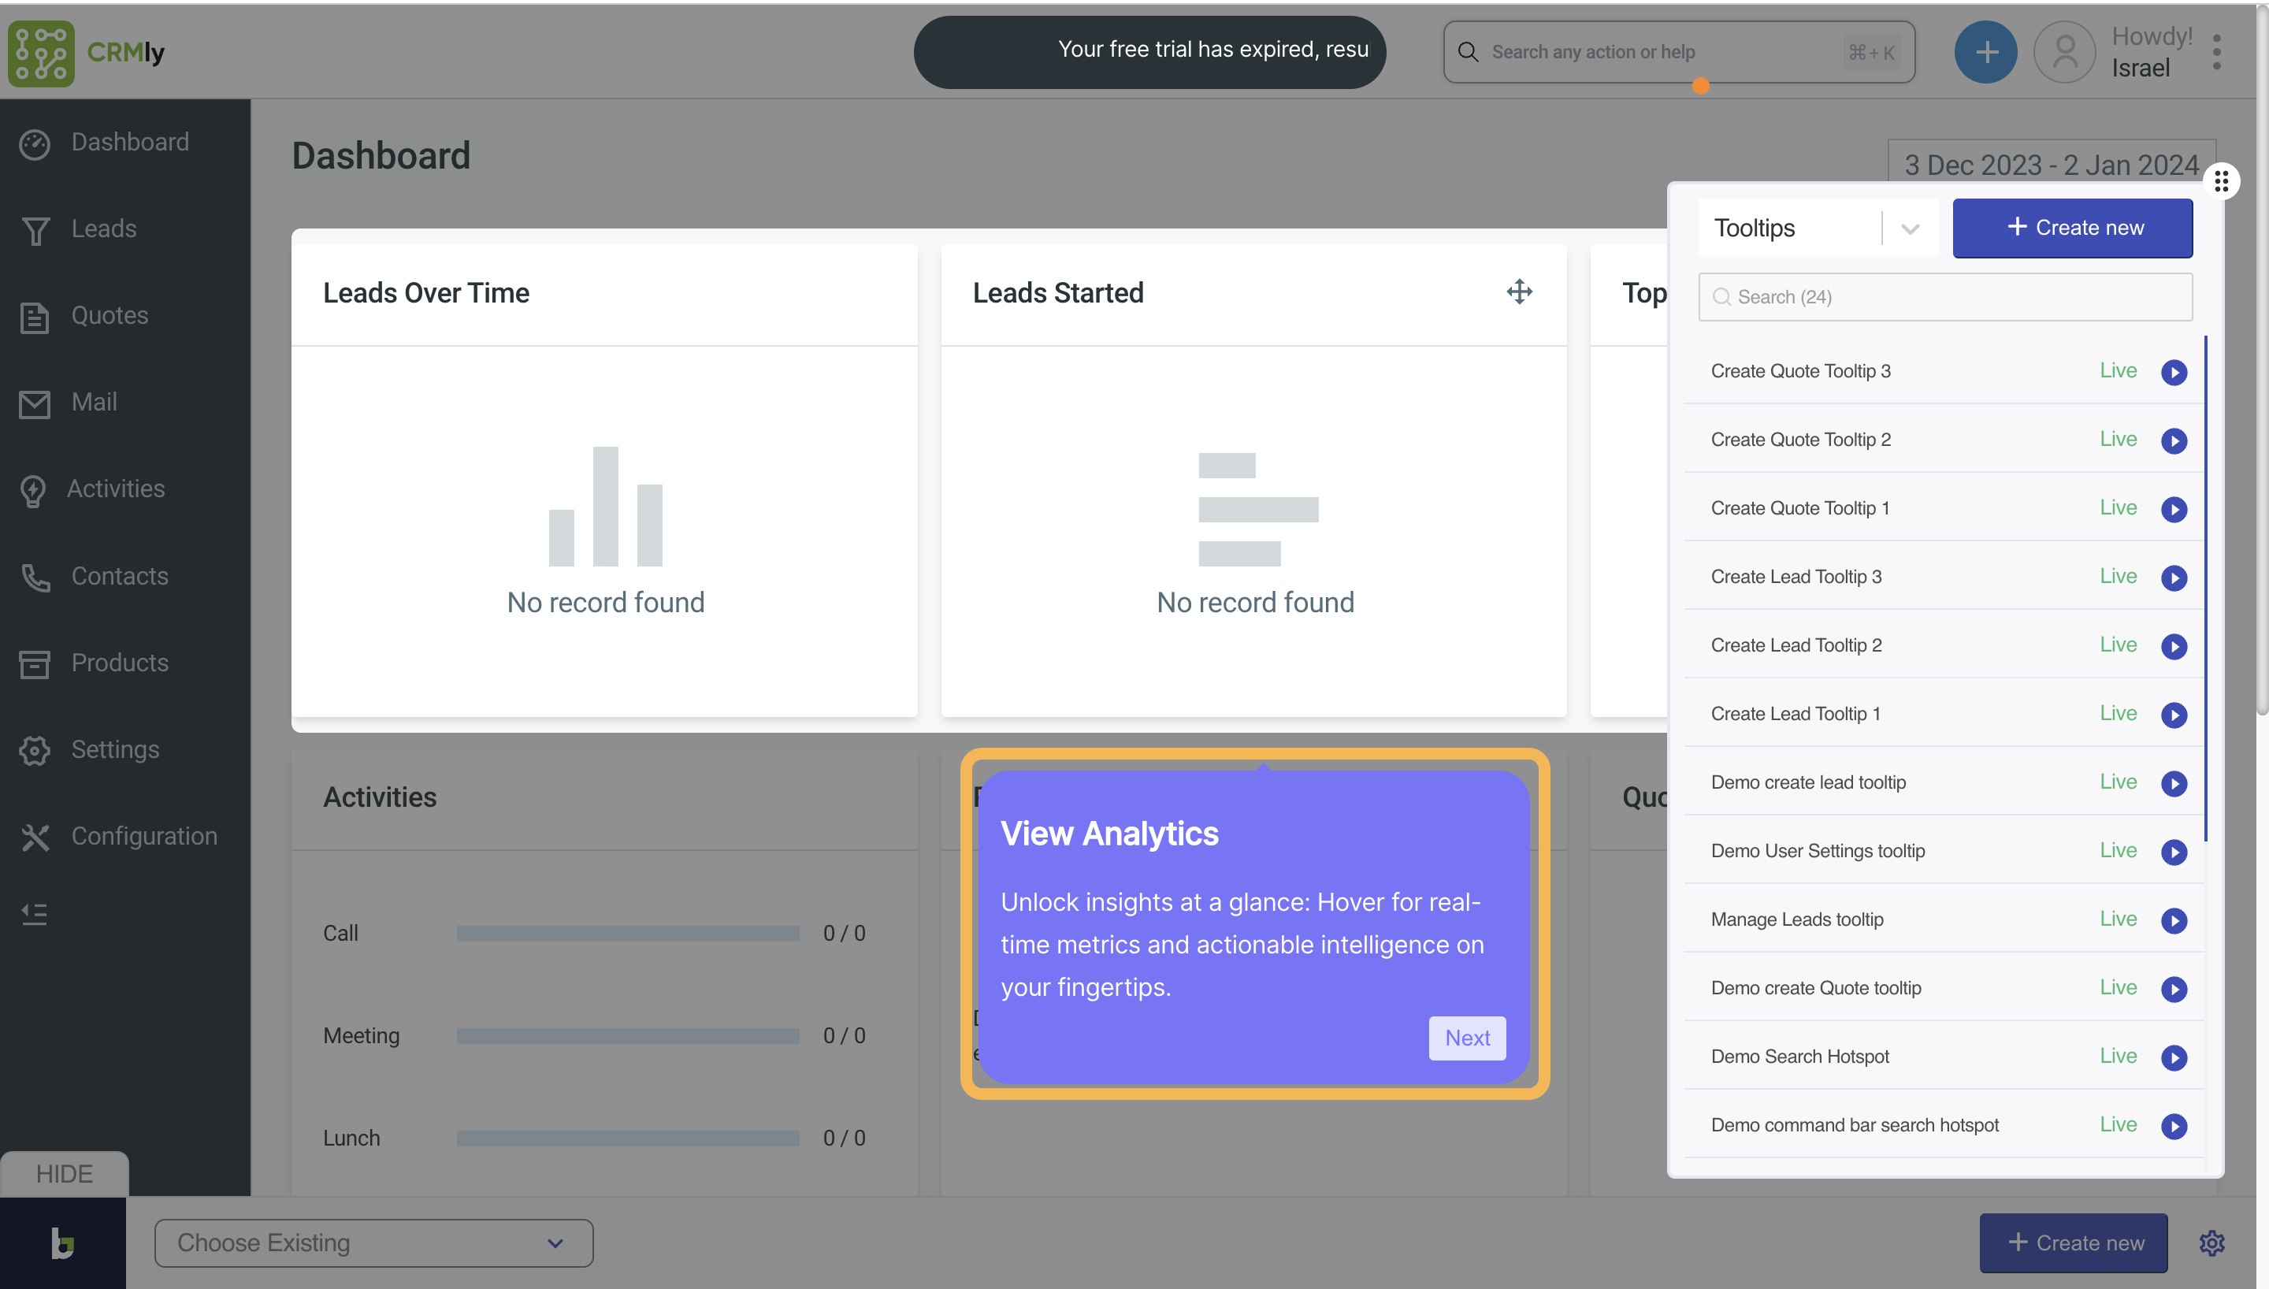
Task: Collapse the sidebar with the collapse icon
Action: [35, 914]
